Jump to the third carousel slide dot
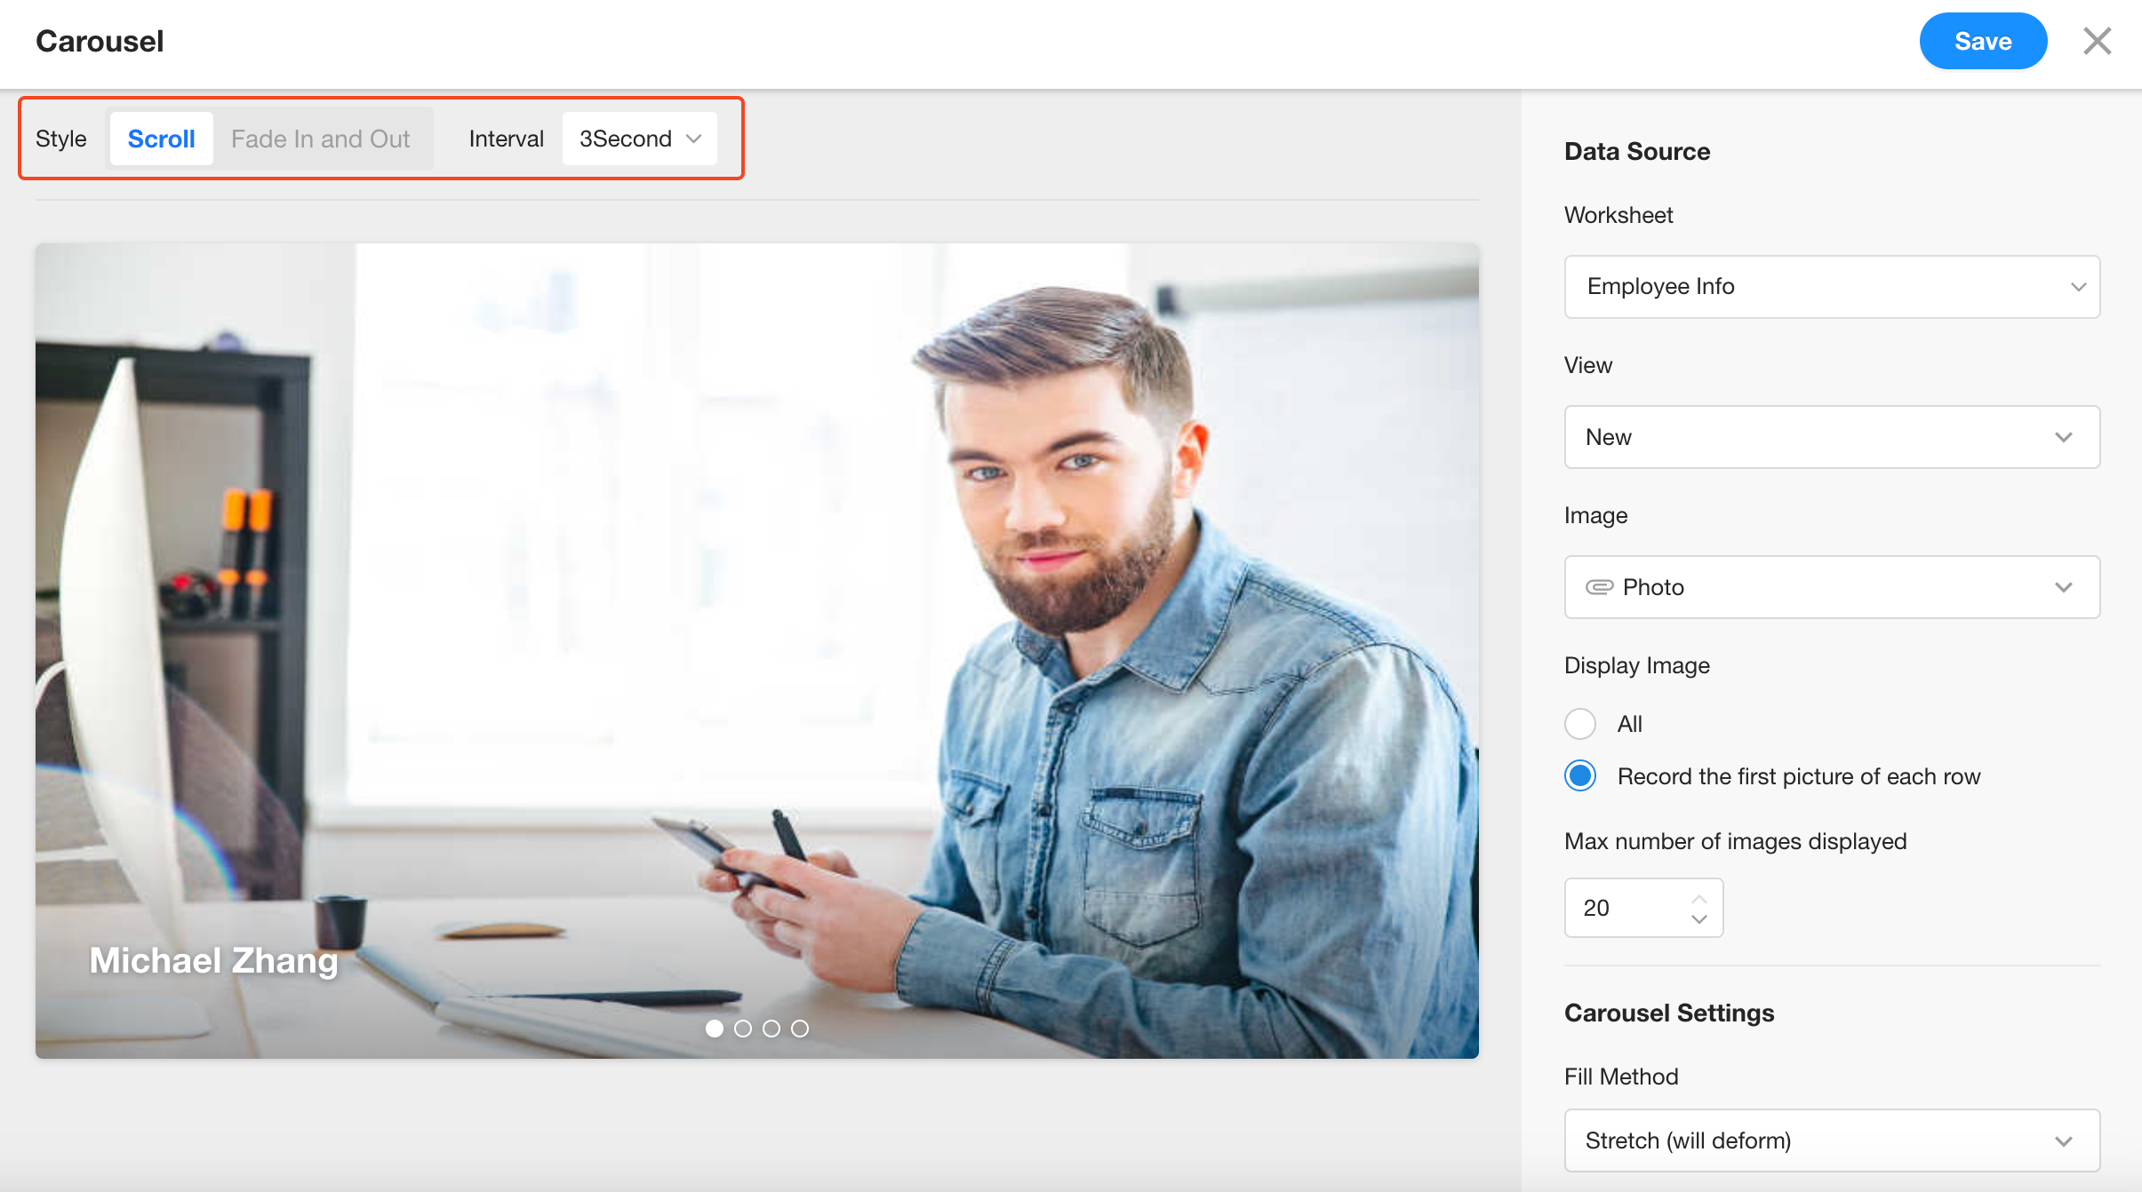2142x1192 pixels. 771,1029
